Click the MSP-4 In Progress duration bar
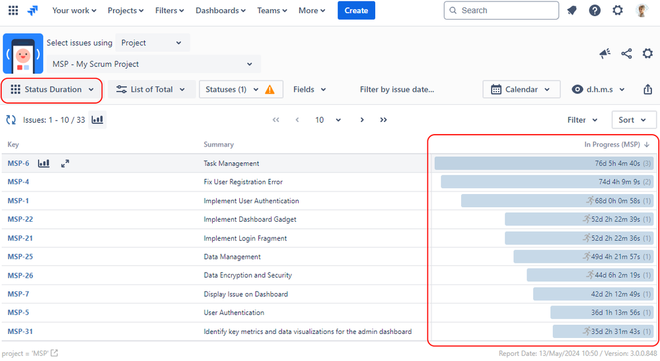 coord(547,182)
